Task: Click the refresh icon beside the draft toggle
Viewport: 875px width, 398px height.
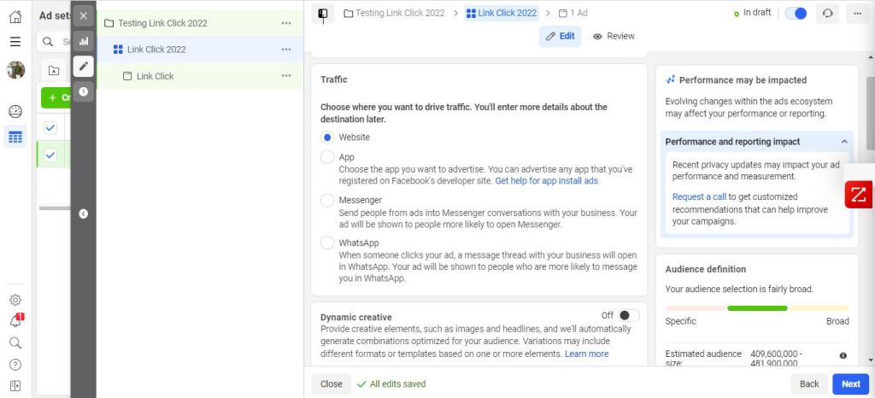Action: point(827,14)
